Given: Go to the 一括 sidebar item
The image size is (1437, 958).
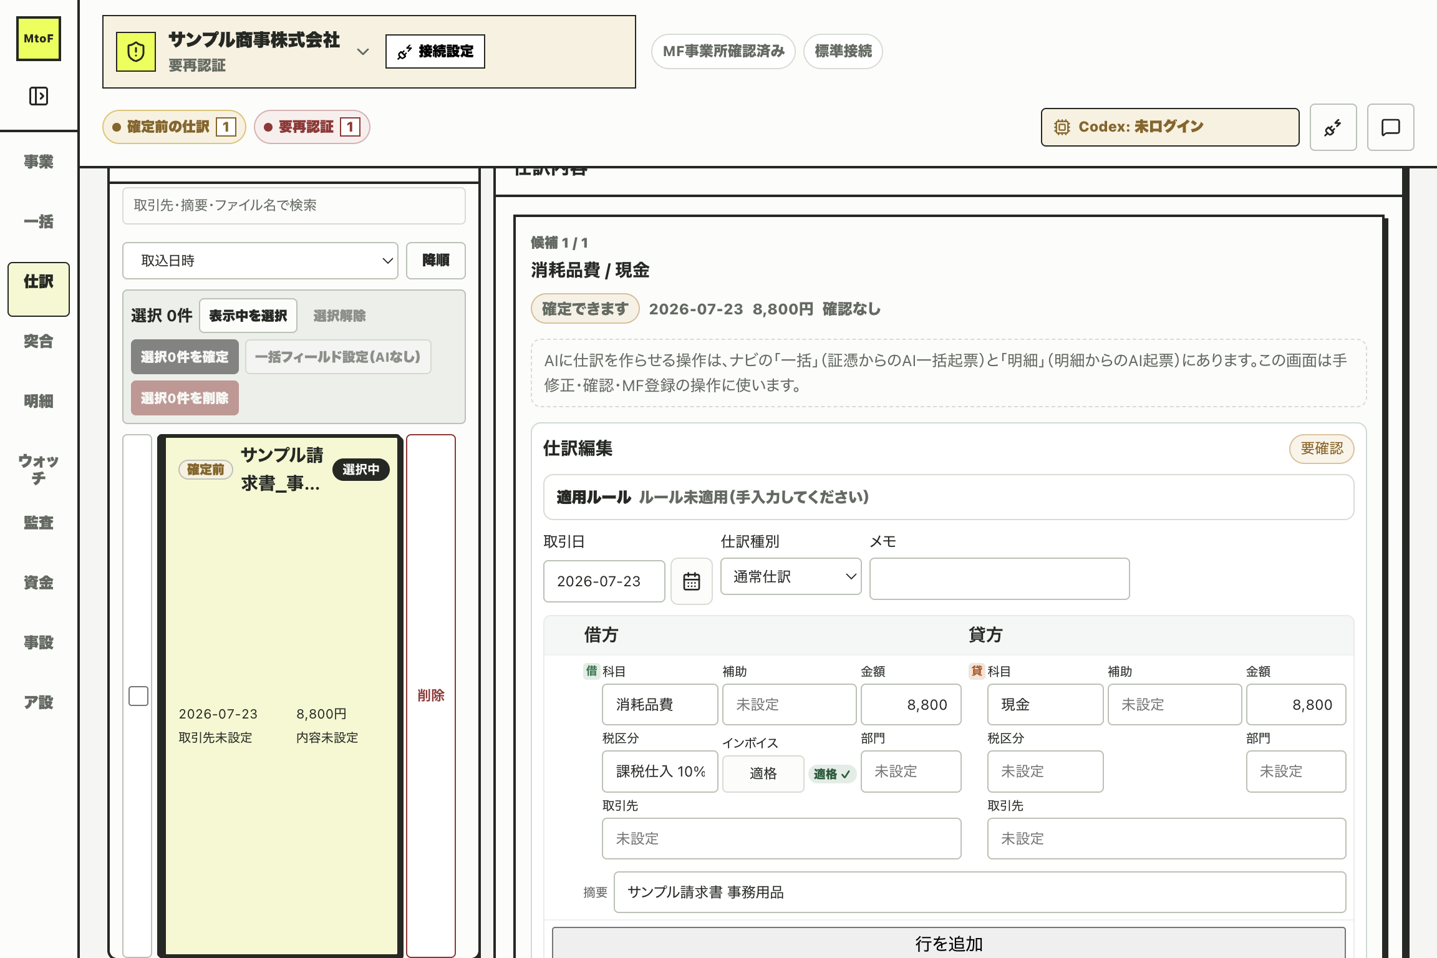Looking at the screenshot, I should (x=39, y=222).
